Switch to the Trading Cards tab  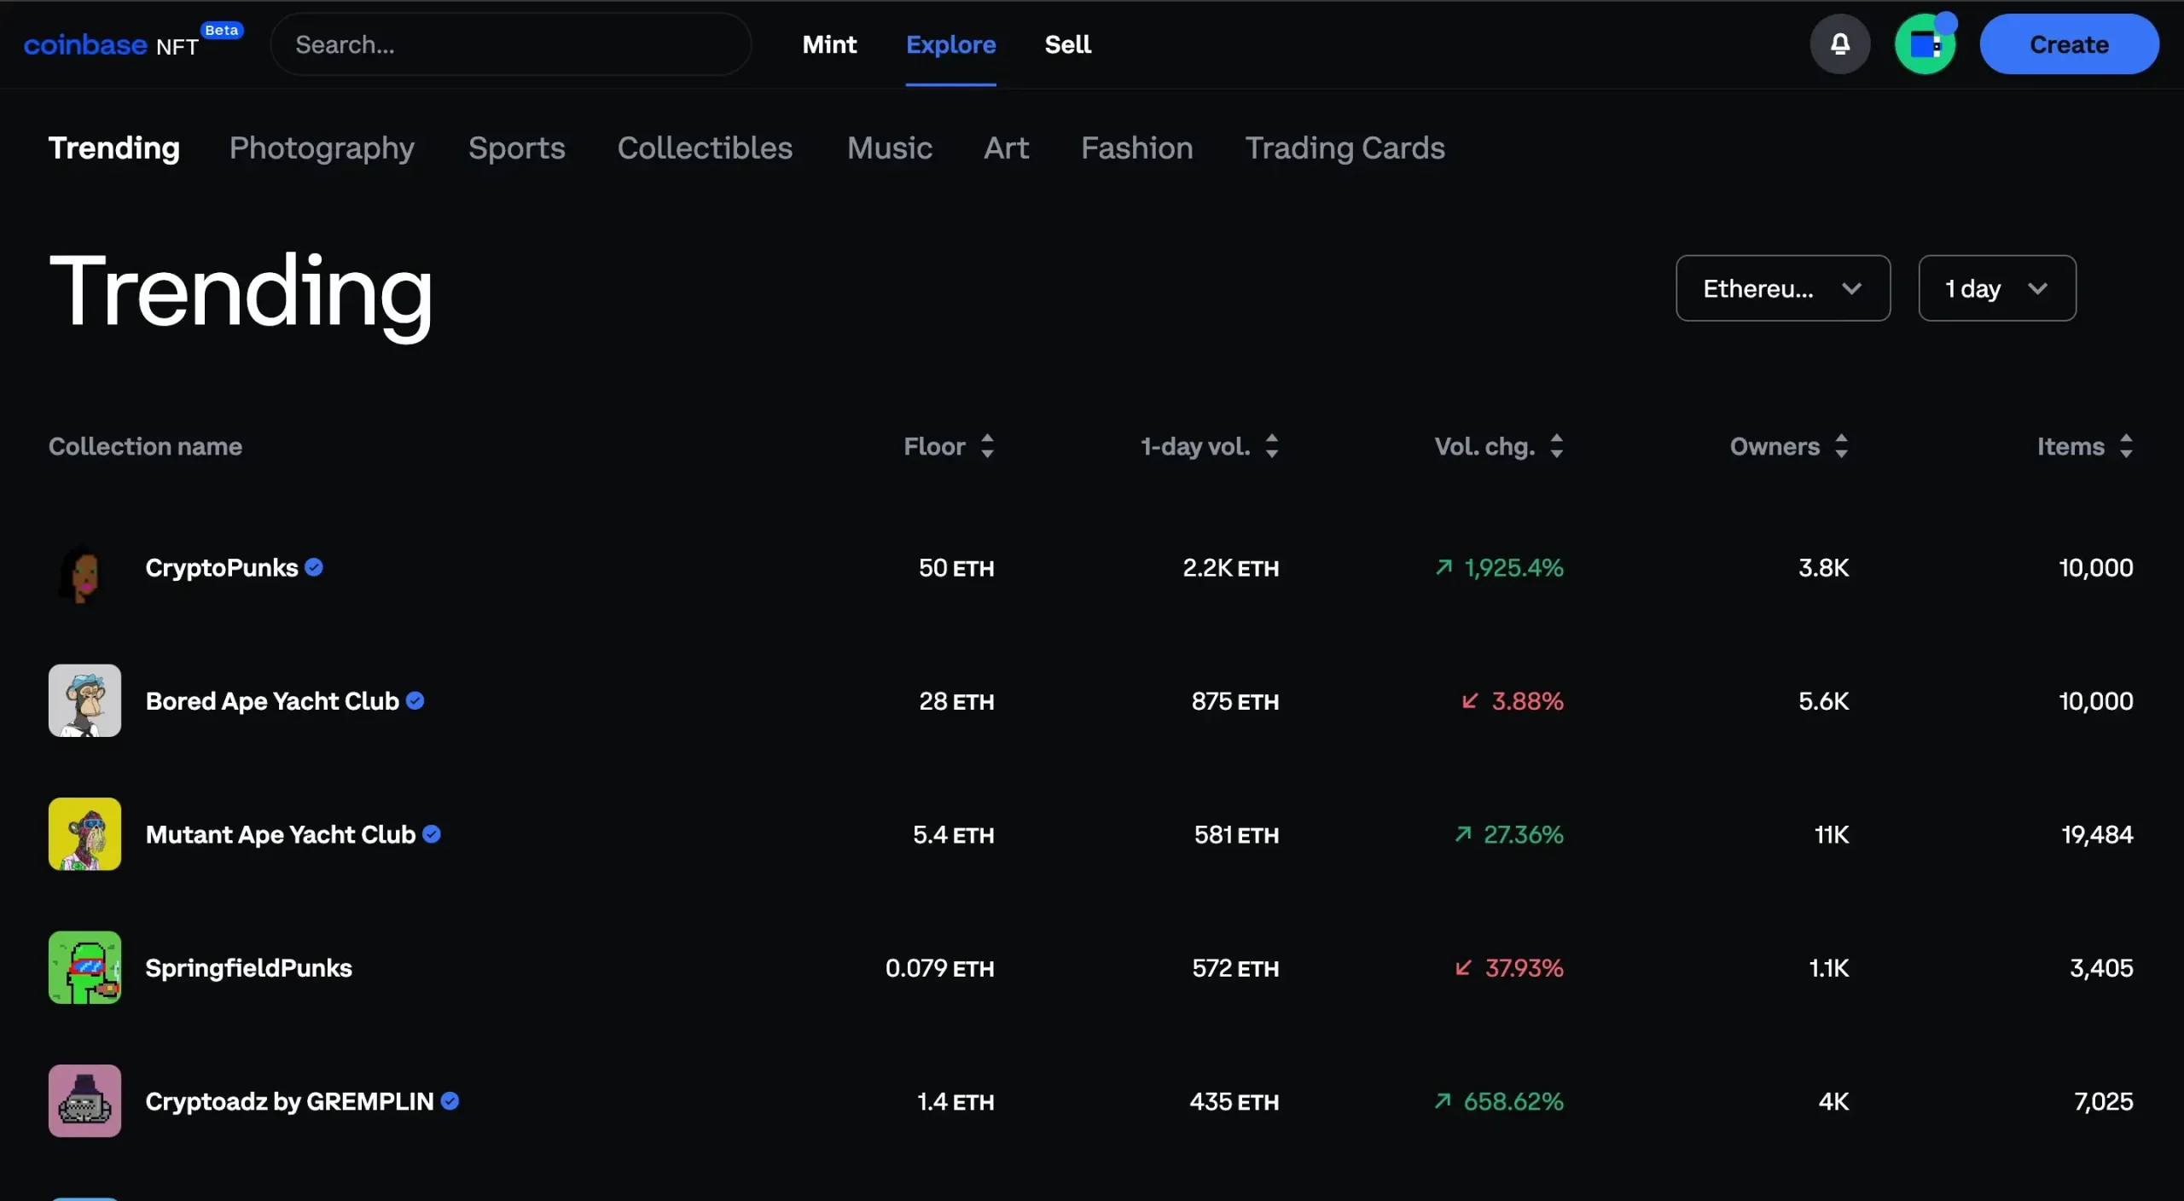click(1345, 148)
